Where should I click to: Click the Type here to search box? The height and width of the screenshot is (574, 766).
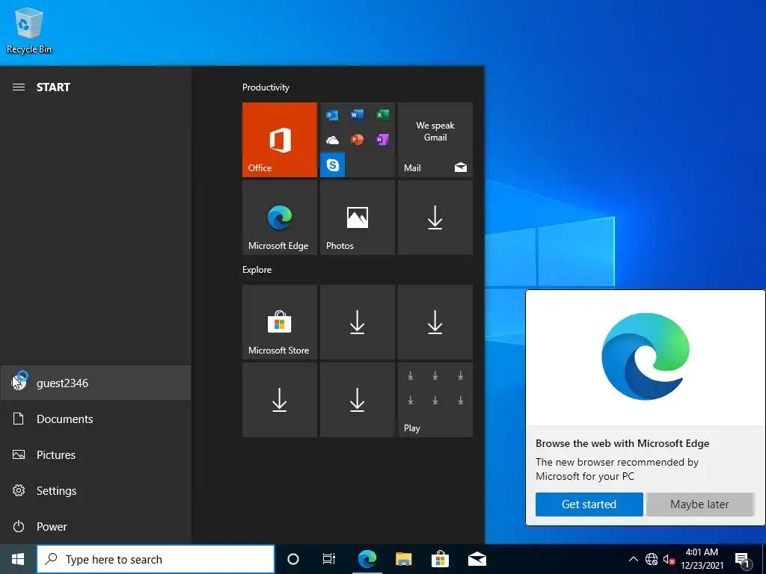(156, 559)
